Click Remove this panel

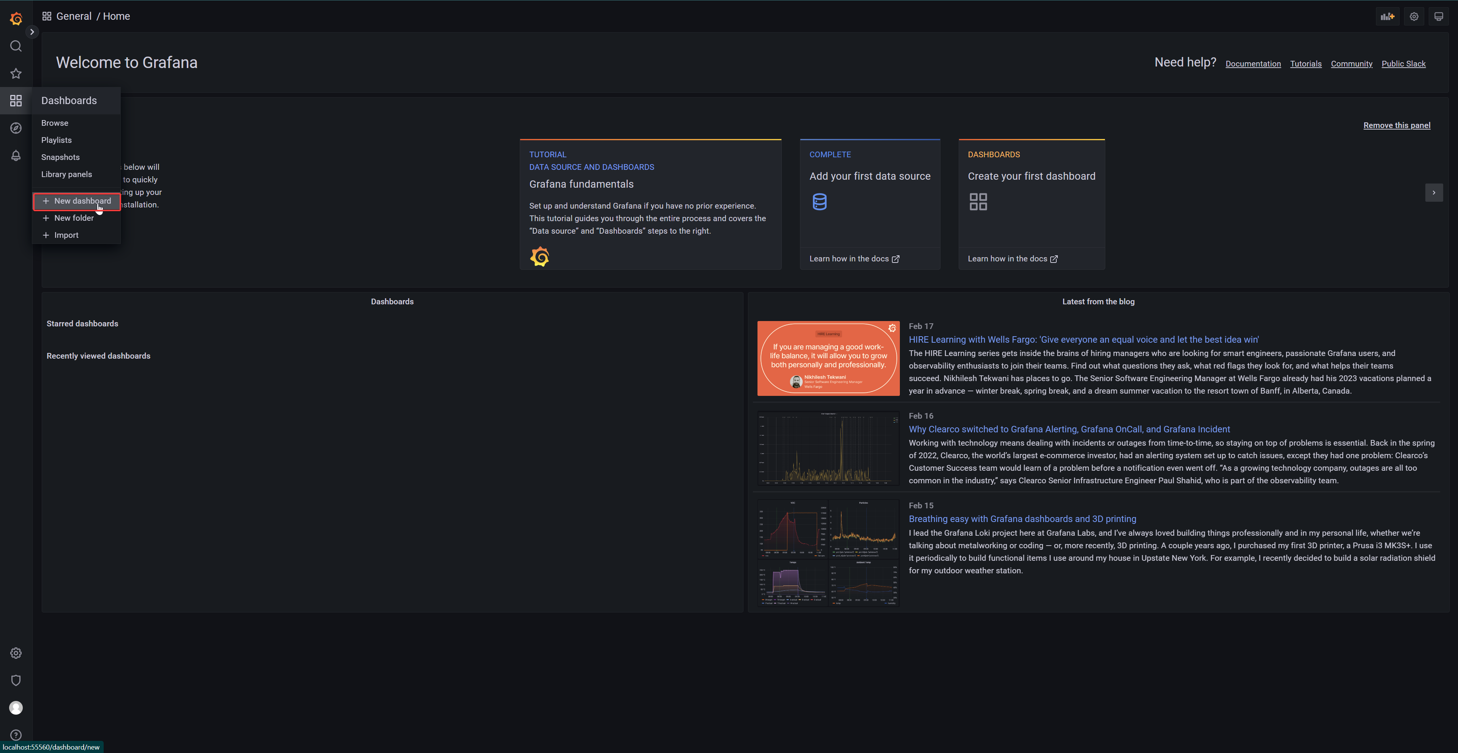1396,125
